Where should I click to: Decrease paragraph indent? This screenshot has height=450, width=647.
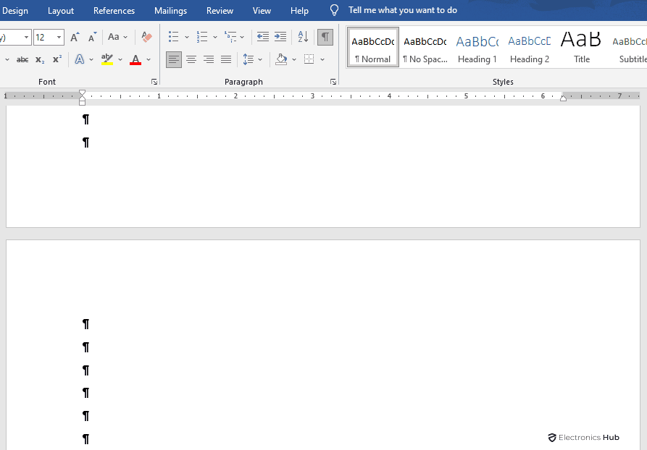pos(262,37)
